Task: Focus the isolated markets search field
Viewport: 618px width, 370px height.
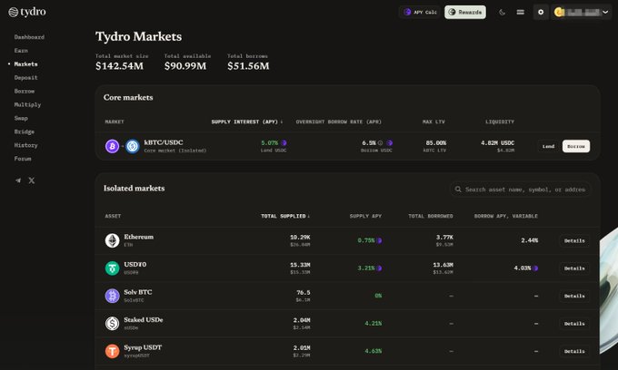Action: pyautogui.click(x=520, y=190)
